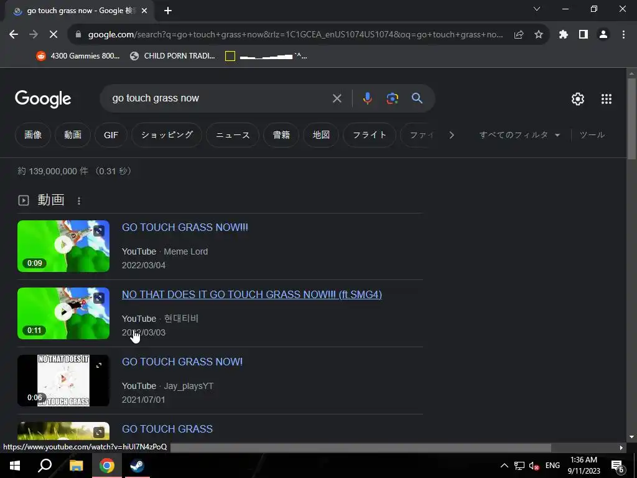Switch to the 画像 filter
The width and height of the screenshot is (637, 478).
tap(33, 135)
